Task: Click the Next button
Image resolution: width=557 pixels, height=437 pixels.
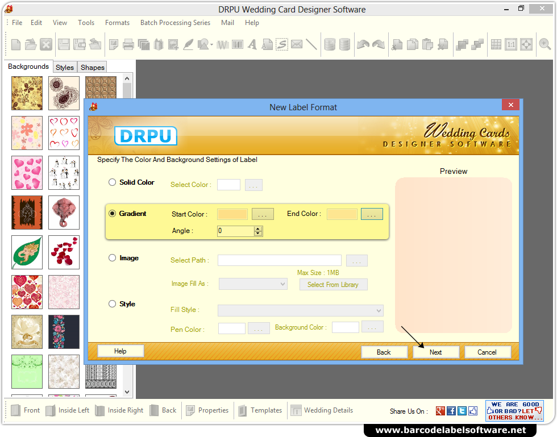Action: [x=436, y=352]
